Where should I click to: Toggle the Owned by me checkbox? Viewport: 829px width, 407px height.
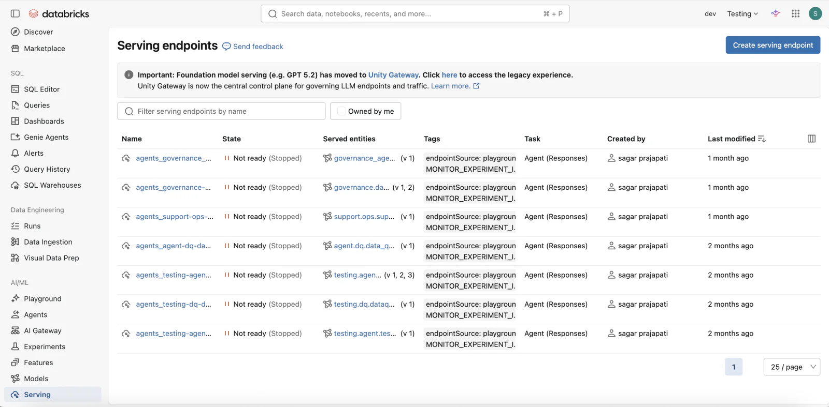point(341,111)
